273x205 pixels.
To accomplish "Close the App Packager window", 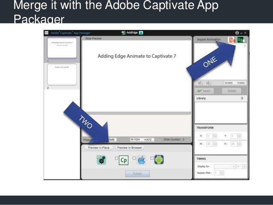I will pos(245,33).
